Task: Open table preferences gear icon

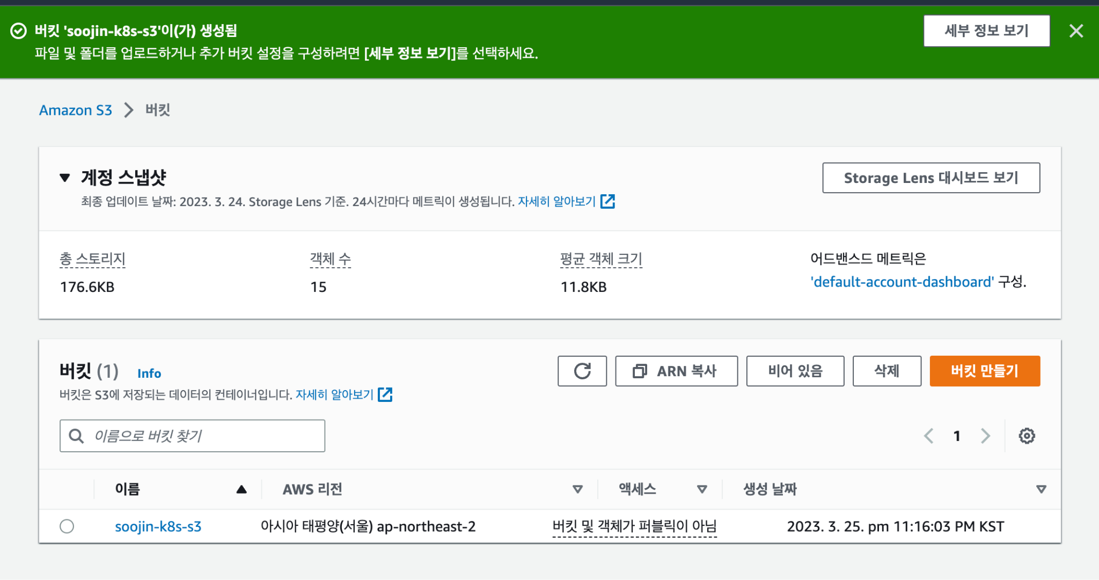Action: [1027, 436]
